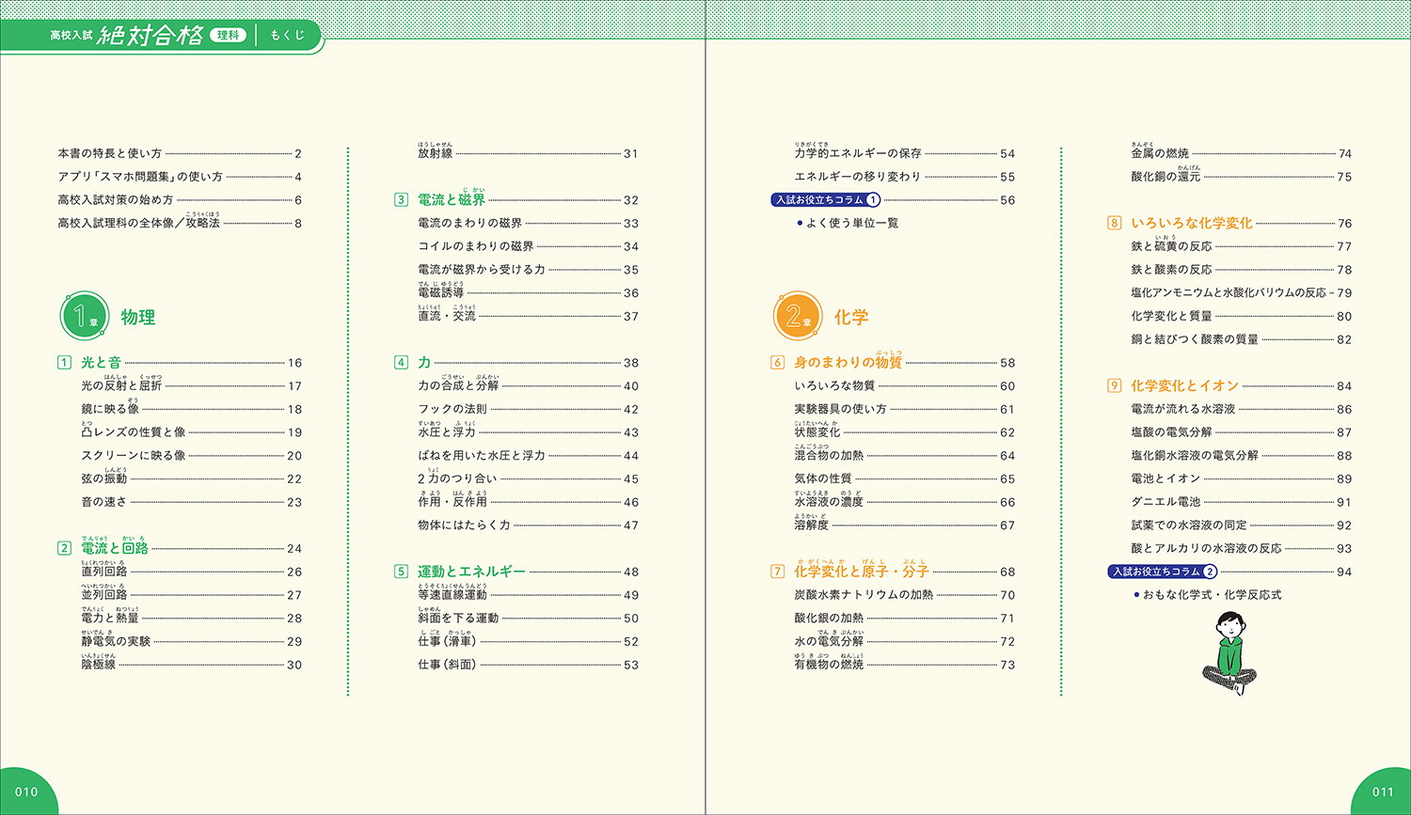Click the green 010 page number corner
Image resolution: width=1411 pixels, height=815 pixels.
pyautogui.click(x=26, y=791)
